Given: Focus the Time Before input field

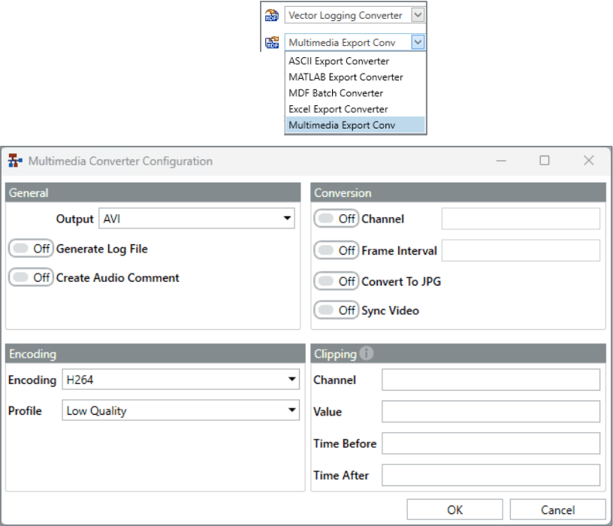Looking at the screenshot, I should point(491,443).
